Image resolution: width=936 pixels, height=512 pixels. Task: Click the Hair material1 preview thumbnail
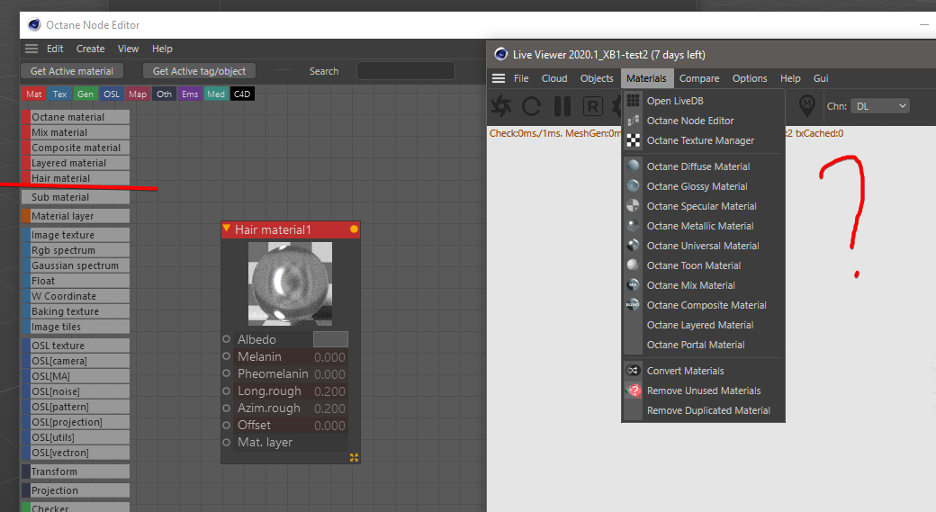pos(290,283)
